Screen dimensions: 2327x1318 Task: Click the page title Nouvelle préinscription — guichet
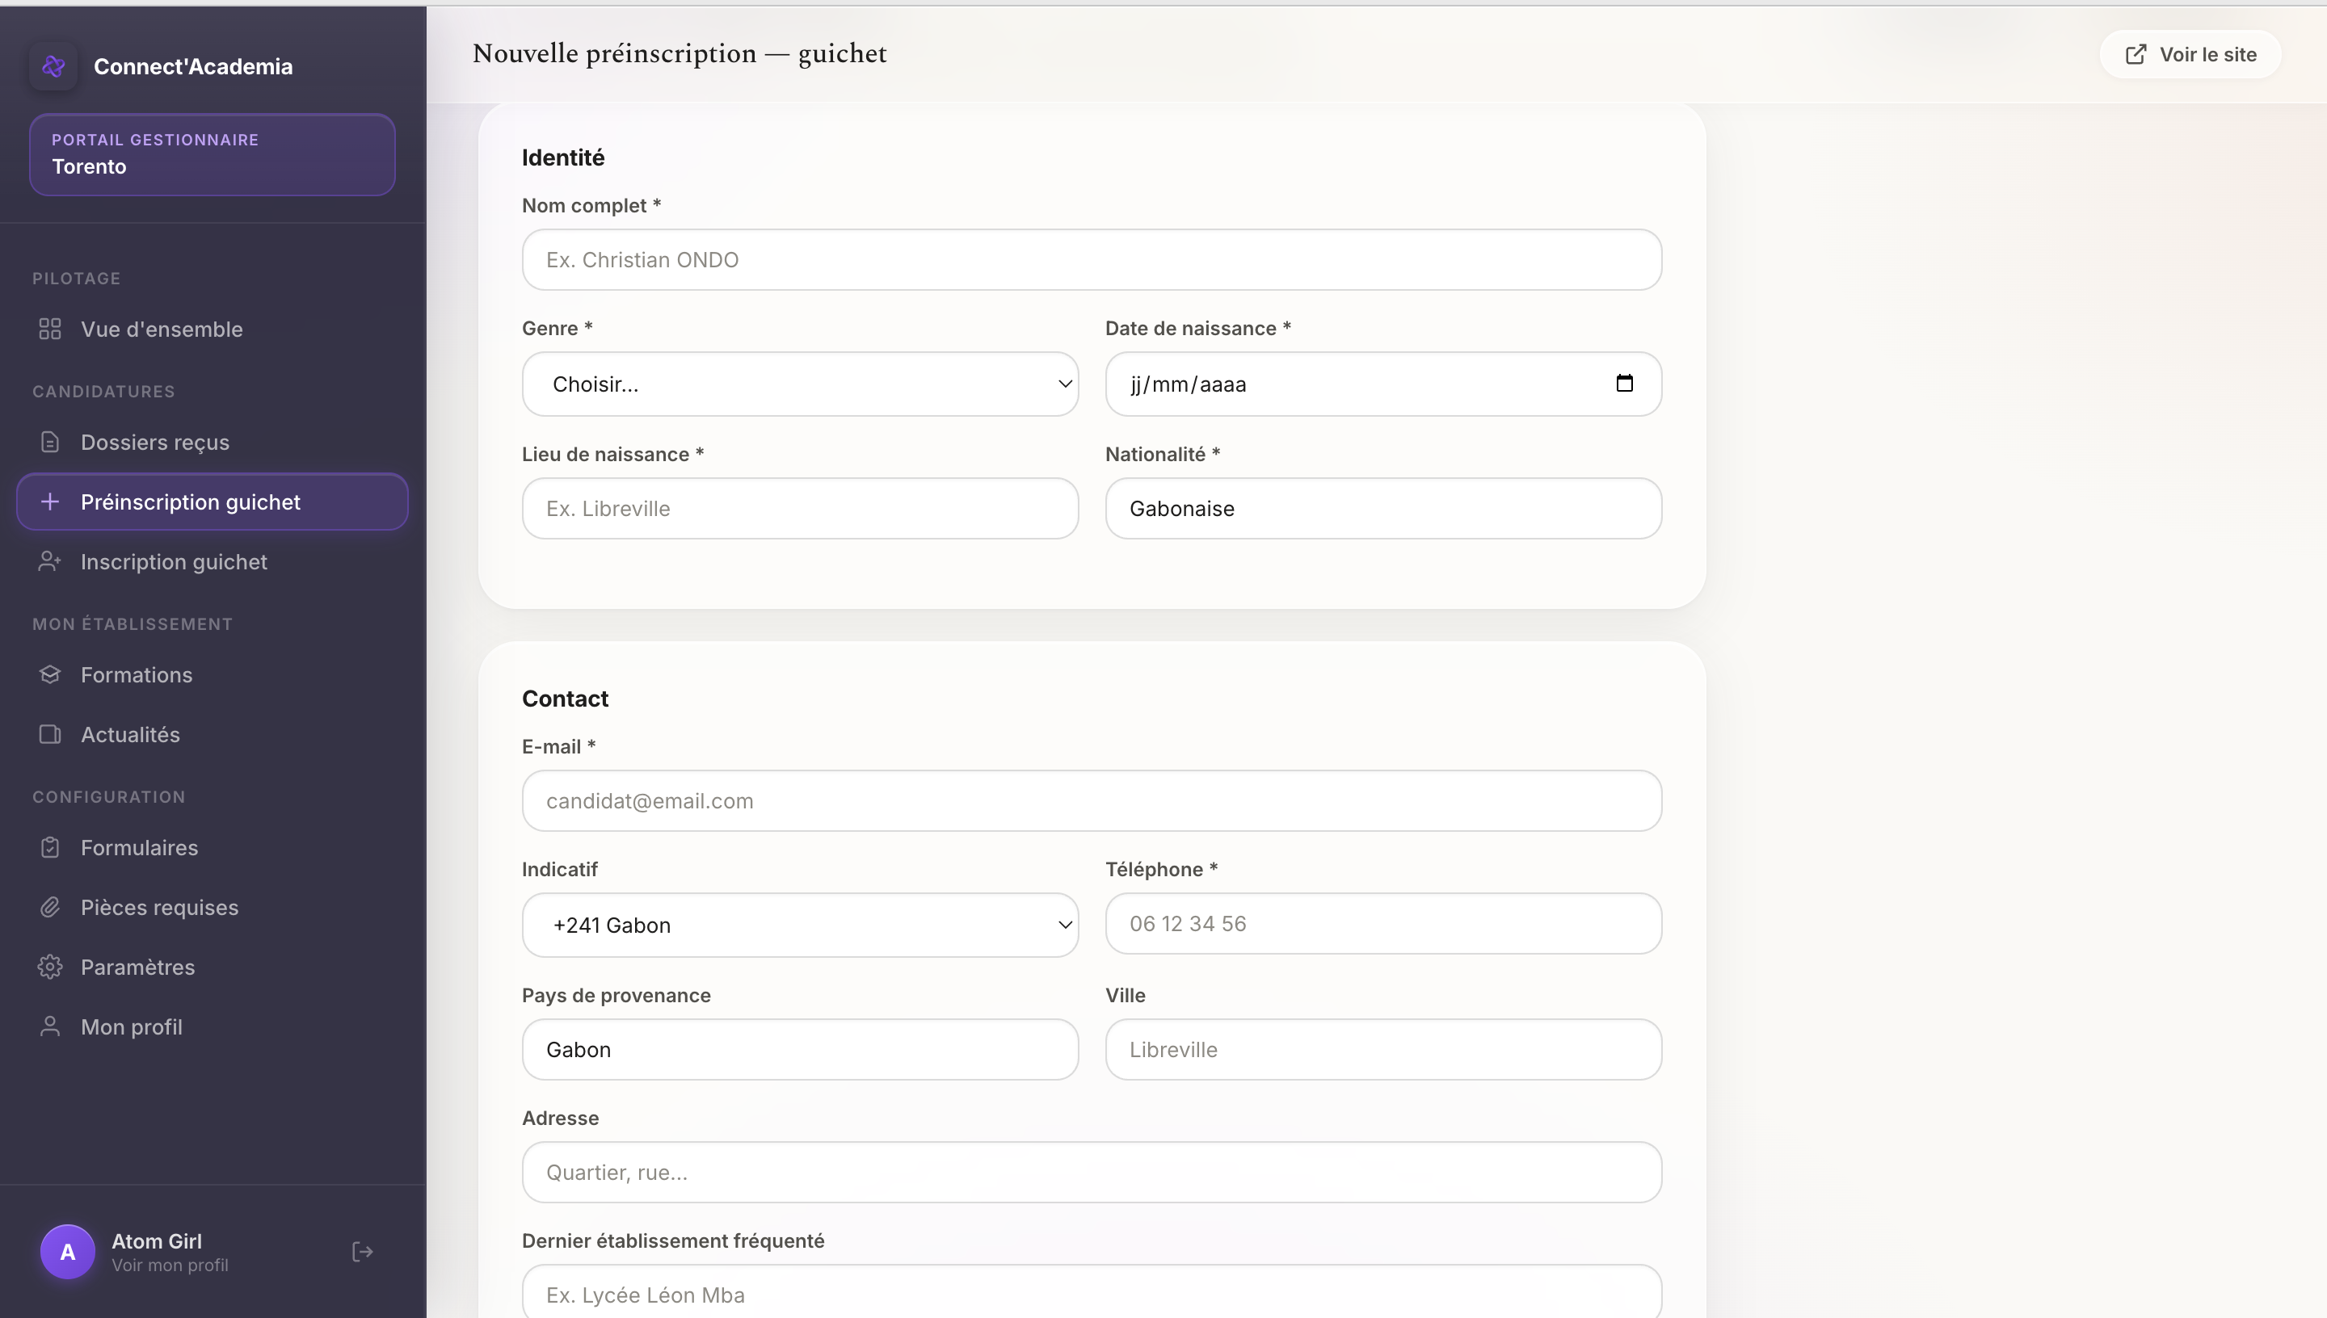tap(679, 53)
